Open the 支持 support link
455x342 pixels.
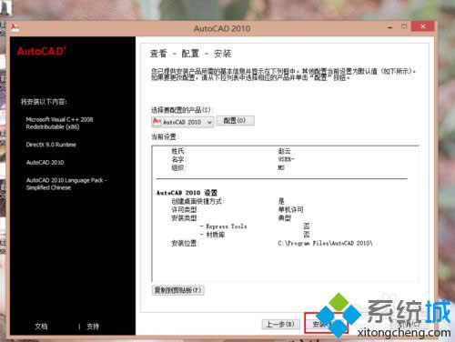pos(93,327)
